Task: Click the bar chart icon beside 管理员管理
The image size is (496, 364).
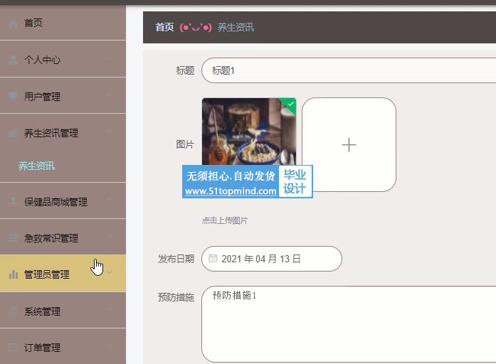Action: coord(14,274)
